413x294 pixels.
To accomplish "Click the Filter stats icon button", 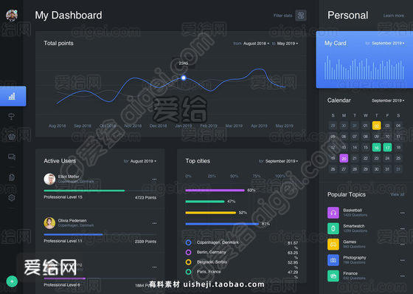I will pyautogui.click(x=301, y=16).
